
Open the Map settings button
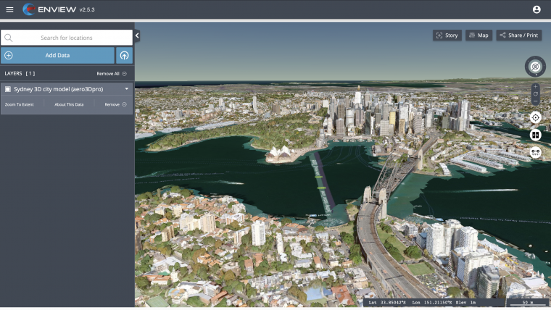point(478,35)
